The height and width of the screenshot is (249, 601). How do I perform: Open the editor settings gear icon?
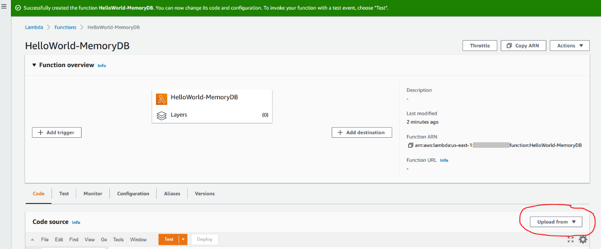[x=583, y=239]
